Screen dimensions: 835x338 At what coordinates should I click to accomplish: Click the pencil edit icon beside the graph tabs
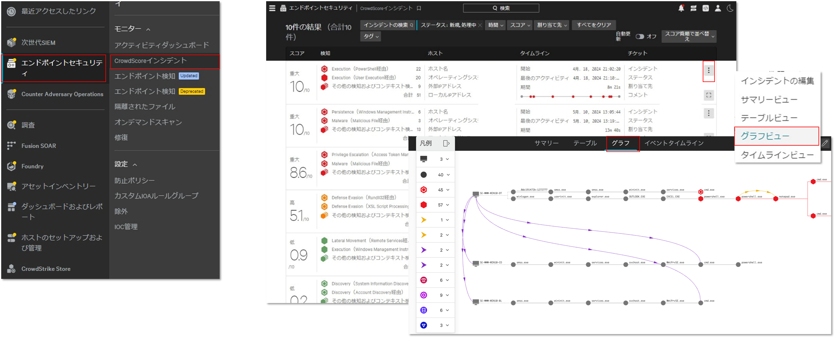coord(825,143)
